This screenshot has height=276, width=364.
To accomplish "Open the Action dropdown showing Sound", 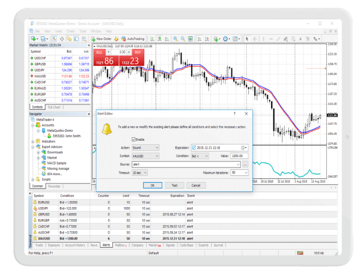I will point(146,148).
